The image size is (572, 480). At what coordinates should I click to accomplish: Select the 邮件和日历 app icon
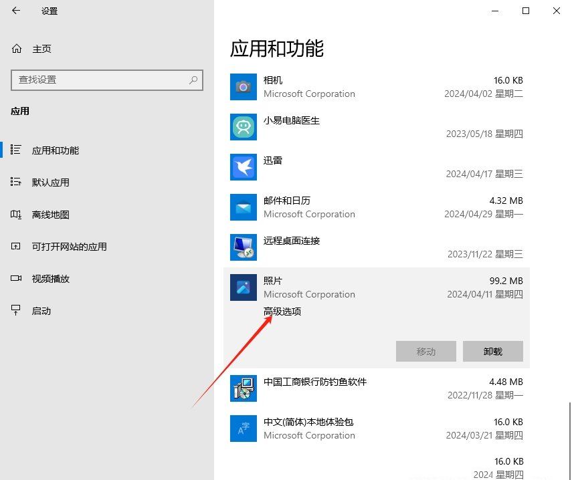click(x=243, y=207)
